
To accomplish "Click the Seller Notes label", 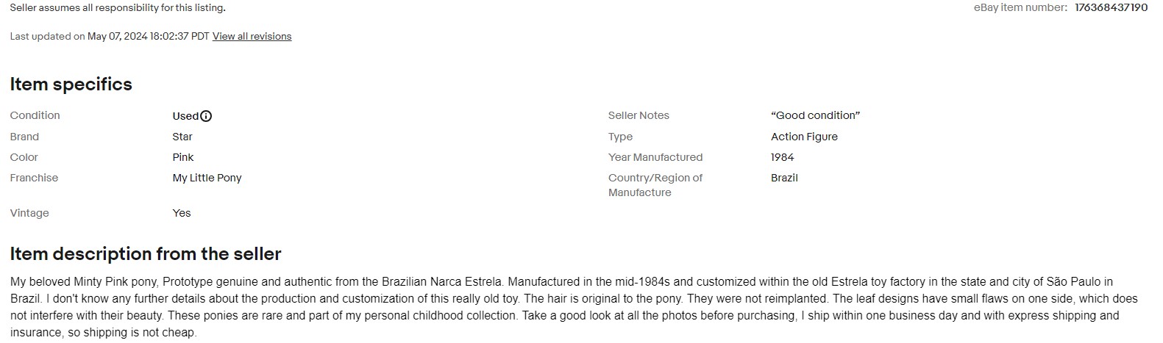I will pyautogui.click(x=639, y=115).
